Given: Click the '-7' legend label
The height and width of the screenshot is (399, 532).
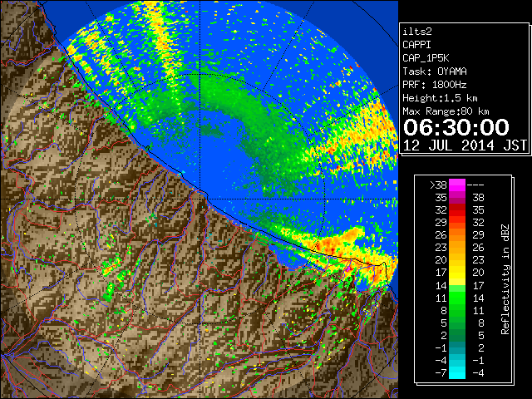Looking at the screenshot, I should point(441,372).
